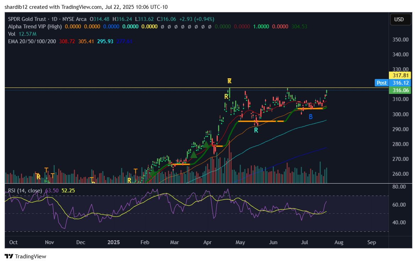This screenshot has width=417, height=264.
Task: Click the 2025 label on the time axis
Action: [114, 242]
